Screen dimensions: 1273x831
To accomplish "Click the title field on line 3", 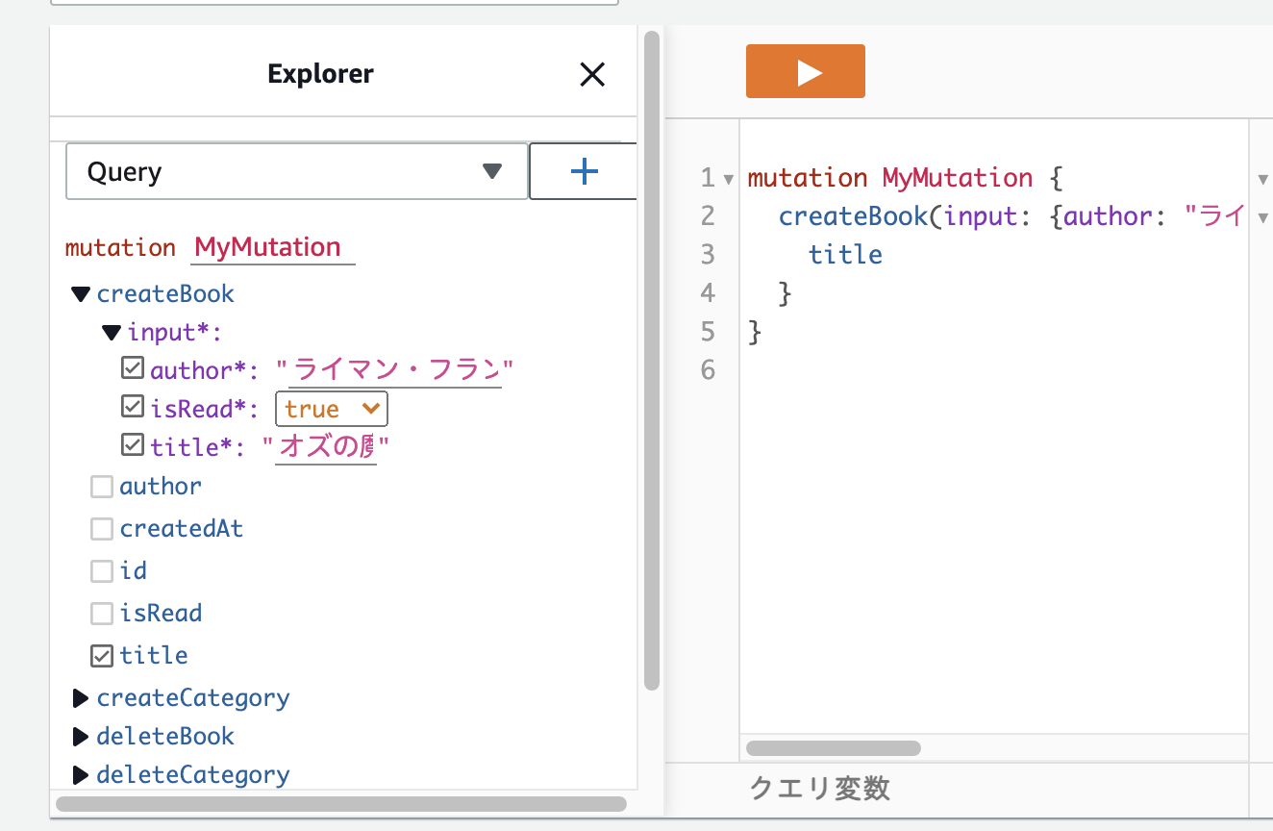I will tap(845, 255).
